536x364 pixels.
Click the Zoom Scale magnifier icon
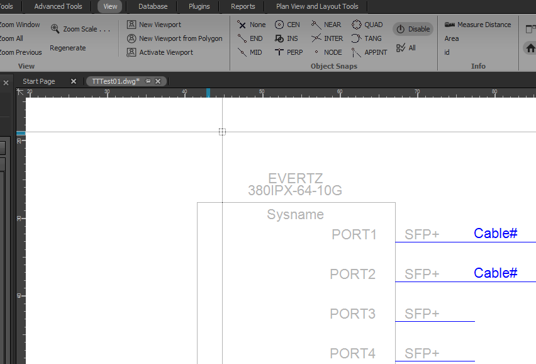coord(55,29)
